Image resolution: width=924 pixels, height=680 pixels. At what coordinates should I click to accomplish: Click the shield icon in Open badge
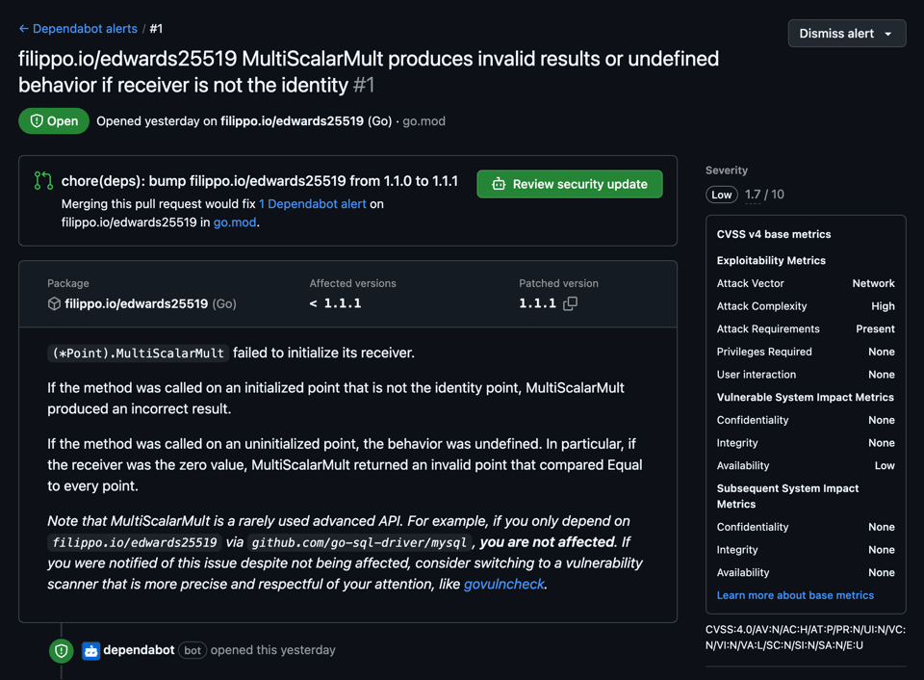tap(37, 121)
